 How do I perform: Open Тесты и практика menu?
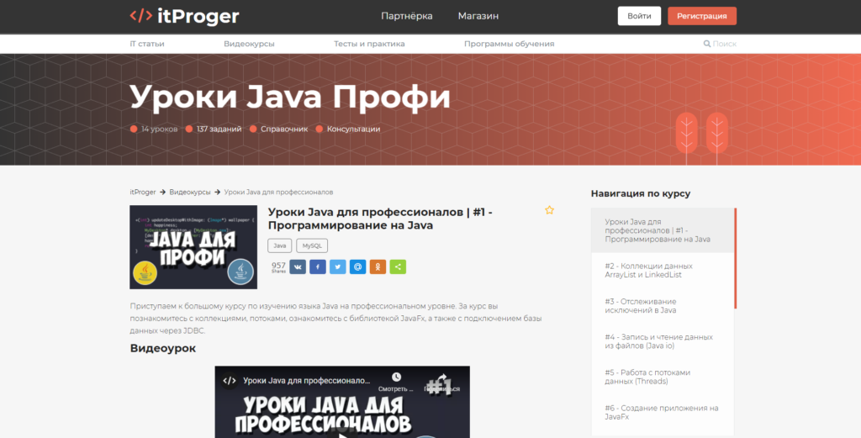tap(369, 44)
